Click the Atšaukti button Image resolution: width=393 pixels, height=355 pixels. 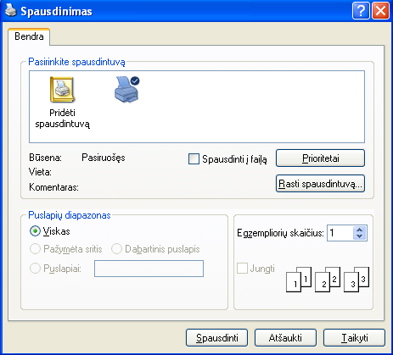[285, 338]
